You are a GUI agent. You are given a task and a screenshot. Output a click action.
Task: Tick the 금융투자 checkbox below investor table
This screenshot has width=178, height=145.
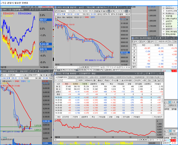pyautogui.click(x=80, y=117)
